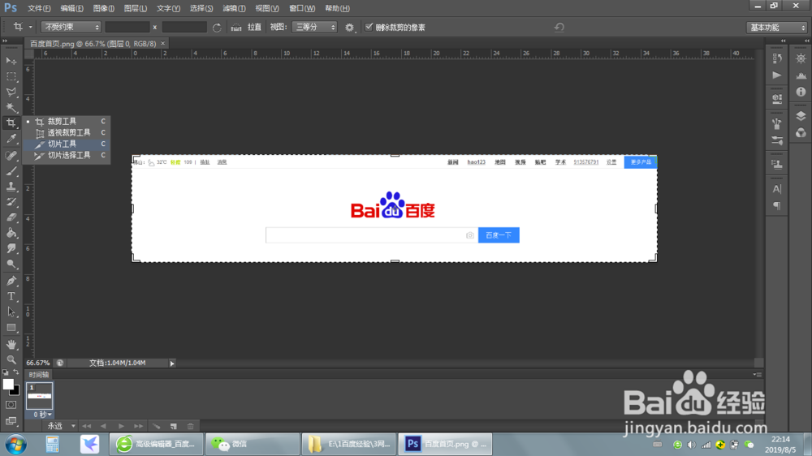Click the foreground color swatch

pyautogui.click(x=8, y=384)
